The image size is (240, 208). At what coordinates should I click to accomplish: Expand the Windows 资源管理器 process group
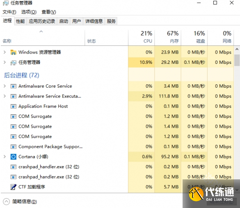5,52
